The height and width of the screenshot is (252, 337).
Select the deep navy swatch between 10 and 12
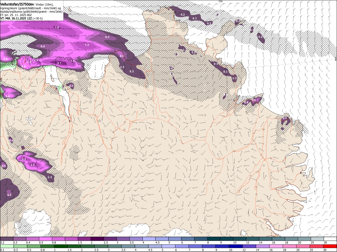coord(236,246)
